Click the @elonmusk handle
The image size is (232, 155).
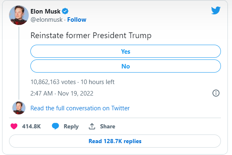tap(46, 20)
